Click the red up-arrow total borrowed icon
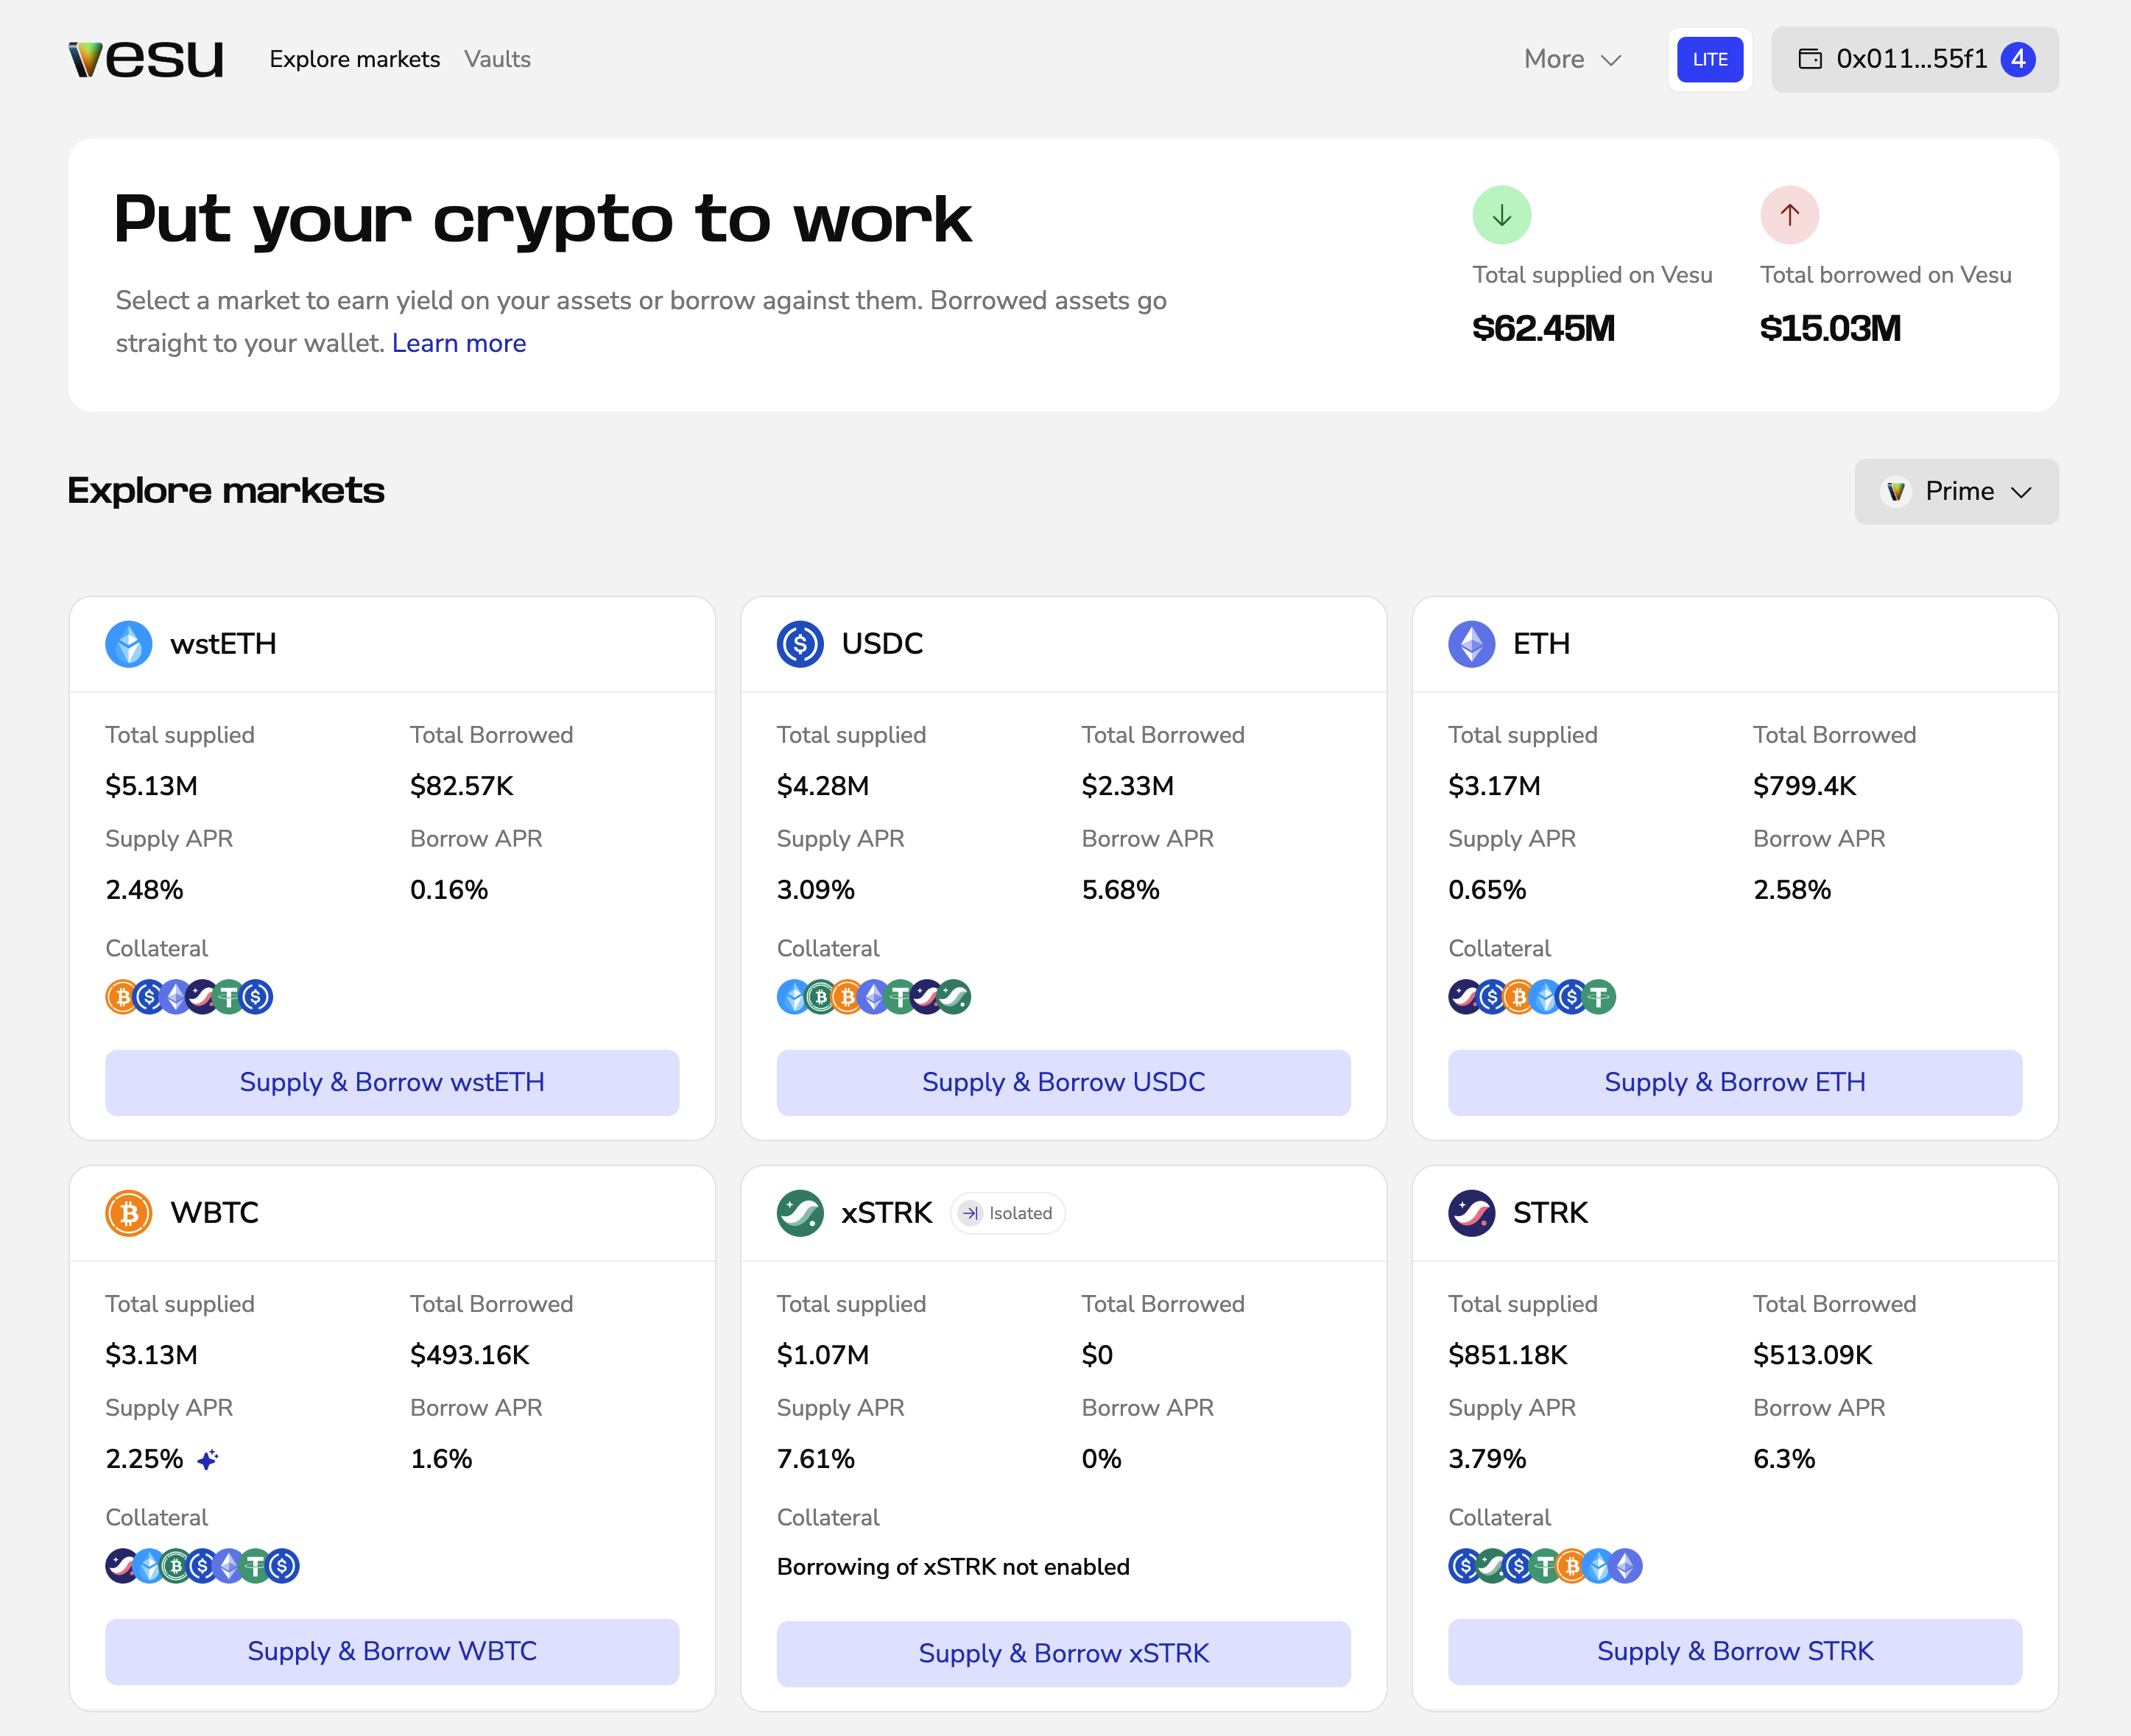The image size is (2131, 1736). 1790,215
